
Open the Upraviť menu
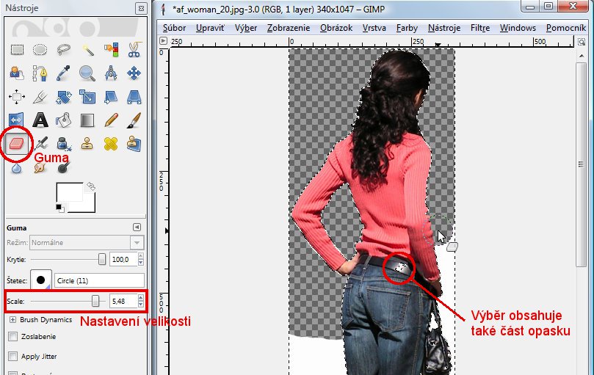point(210,28)
